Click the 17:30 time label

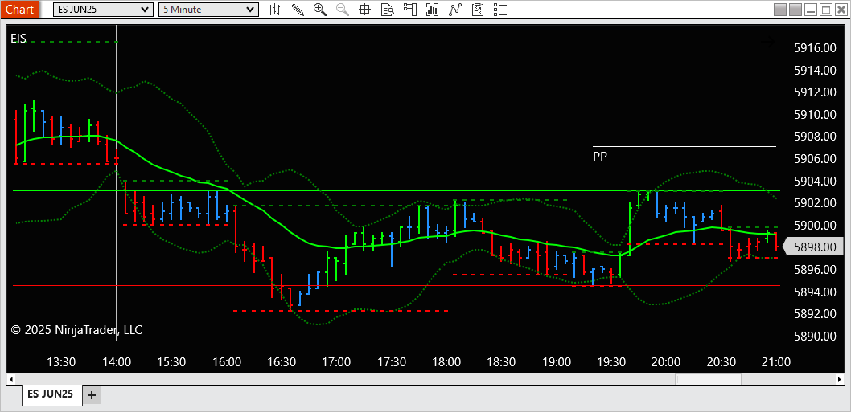pyautogui.click(x=391, y=361)
